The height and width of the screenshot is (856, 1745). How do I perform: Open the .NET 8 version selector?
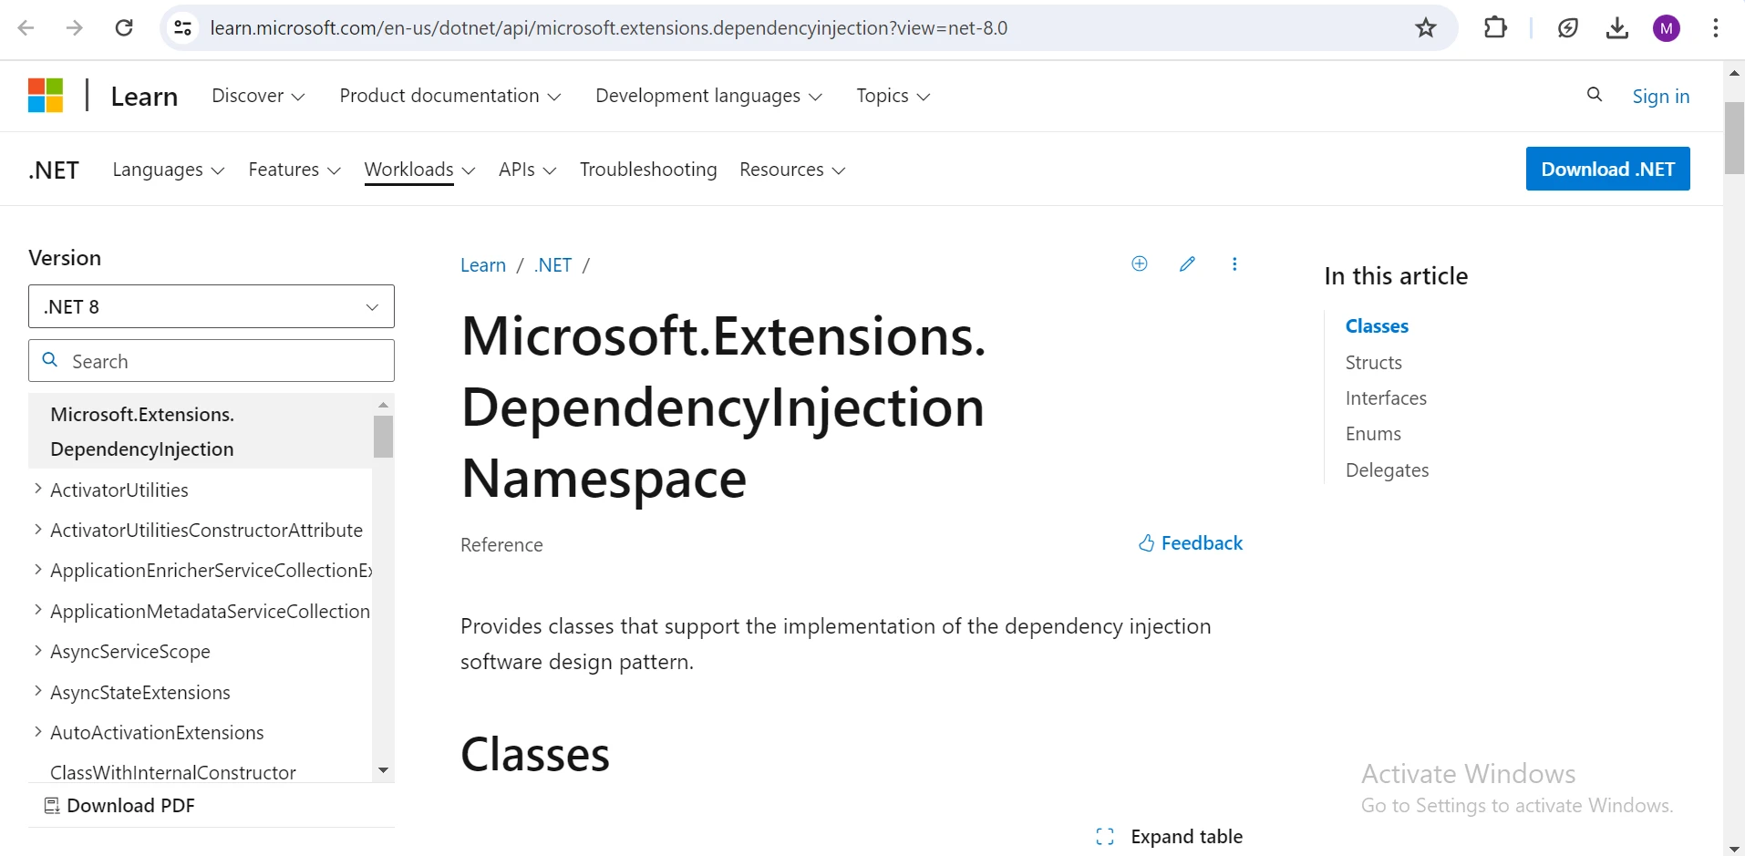point(212,306)
